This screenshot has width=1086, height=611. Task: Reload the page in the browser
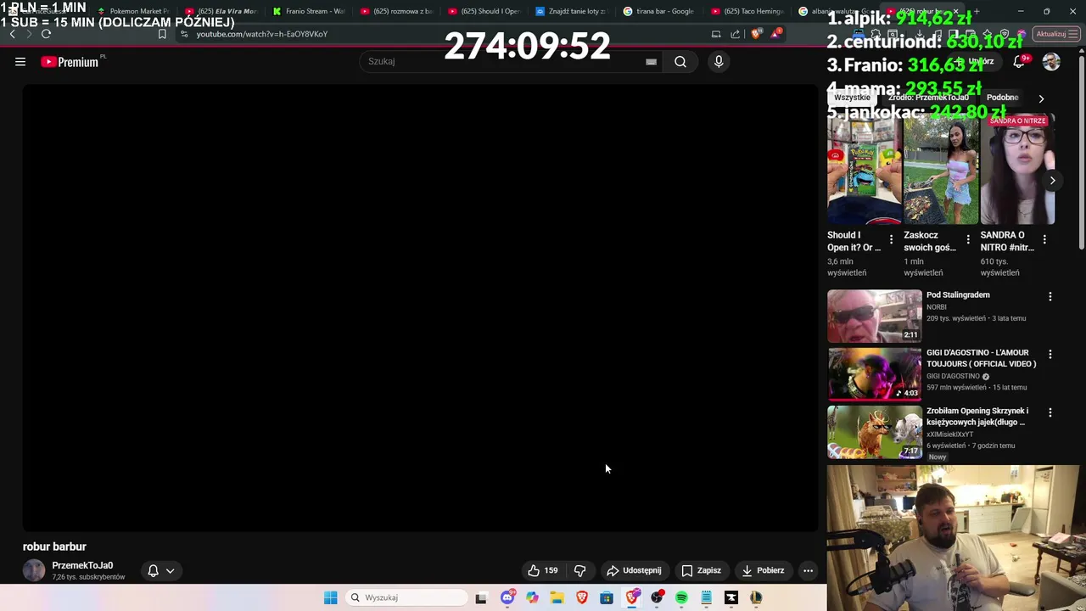point(46,34)
